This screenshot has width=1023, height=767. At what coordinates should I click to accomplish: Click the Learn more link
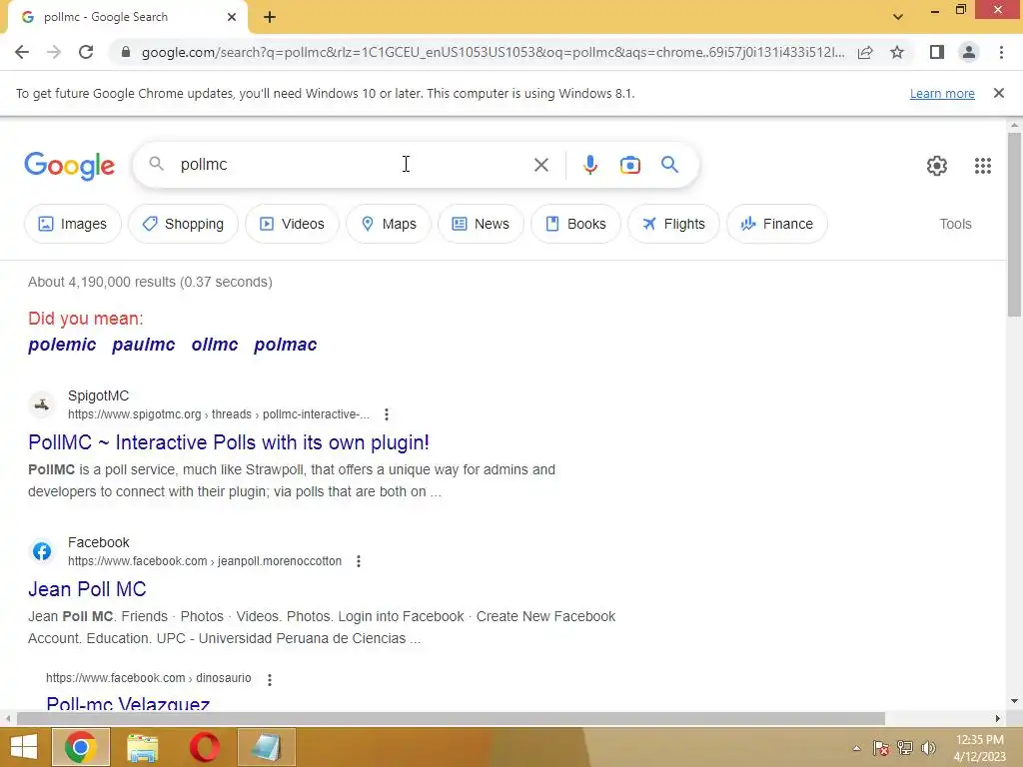(942, 93)
